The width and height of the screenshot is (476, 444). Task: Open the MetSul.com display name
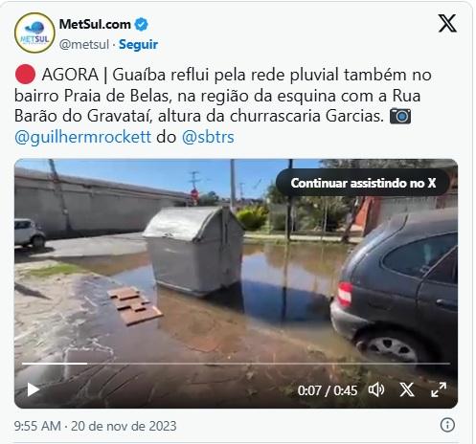[x=95, y=24]
